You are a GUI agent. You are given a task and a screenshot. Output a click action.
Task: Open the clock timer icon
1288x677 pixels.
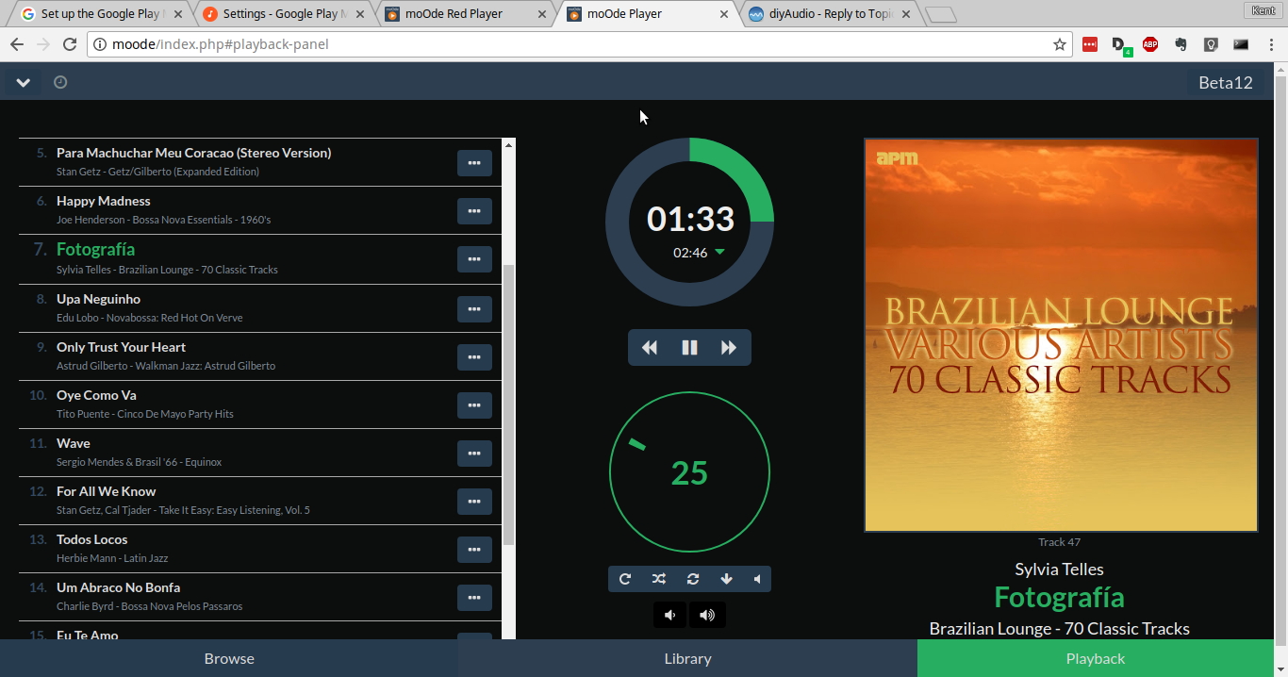[x=60, y=82]
